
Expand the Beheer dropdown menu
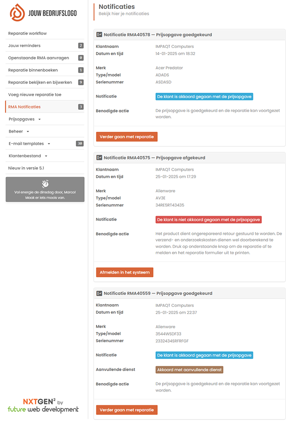[x=19, y=132]
